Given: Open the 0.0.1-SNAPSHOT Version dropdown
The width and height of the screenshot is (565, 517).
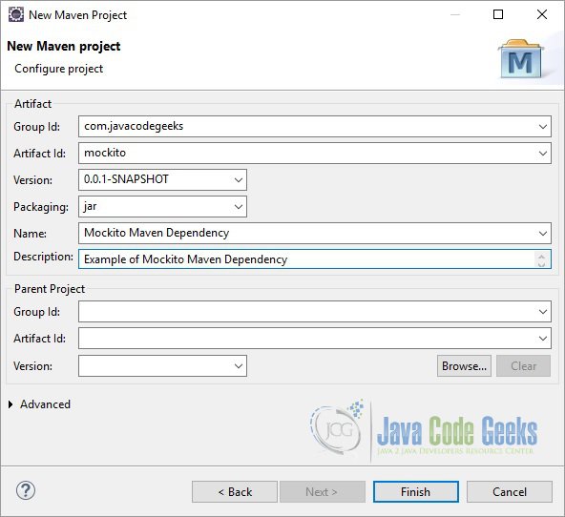Looking at the screenshot, I should tap(239, 179).
